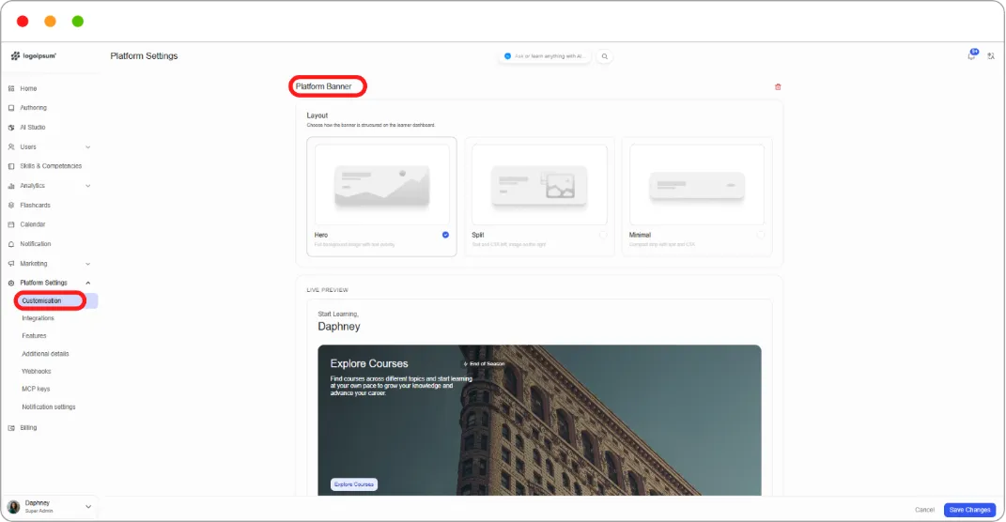Viewport: 1006px width, 522px height.
Task: Click the Analytics bar chart icon
Action: click(11, 186)
